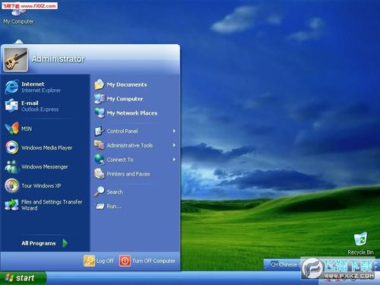Click the Search magnifier icon

click(x=99, y=192)
